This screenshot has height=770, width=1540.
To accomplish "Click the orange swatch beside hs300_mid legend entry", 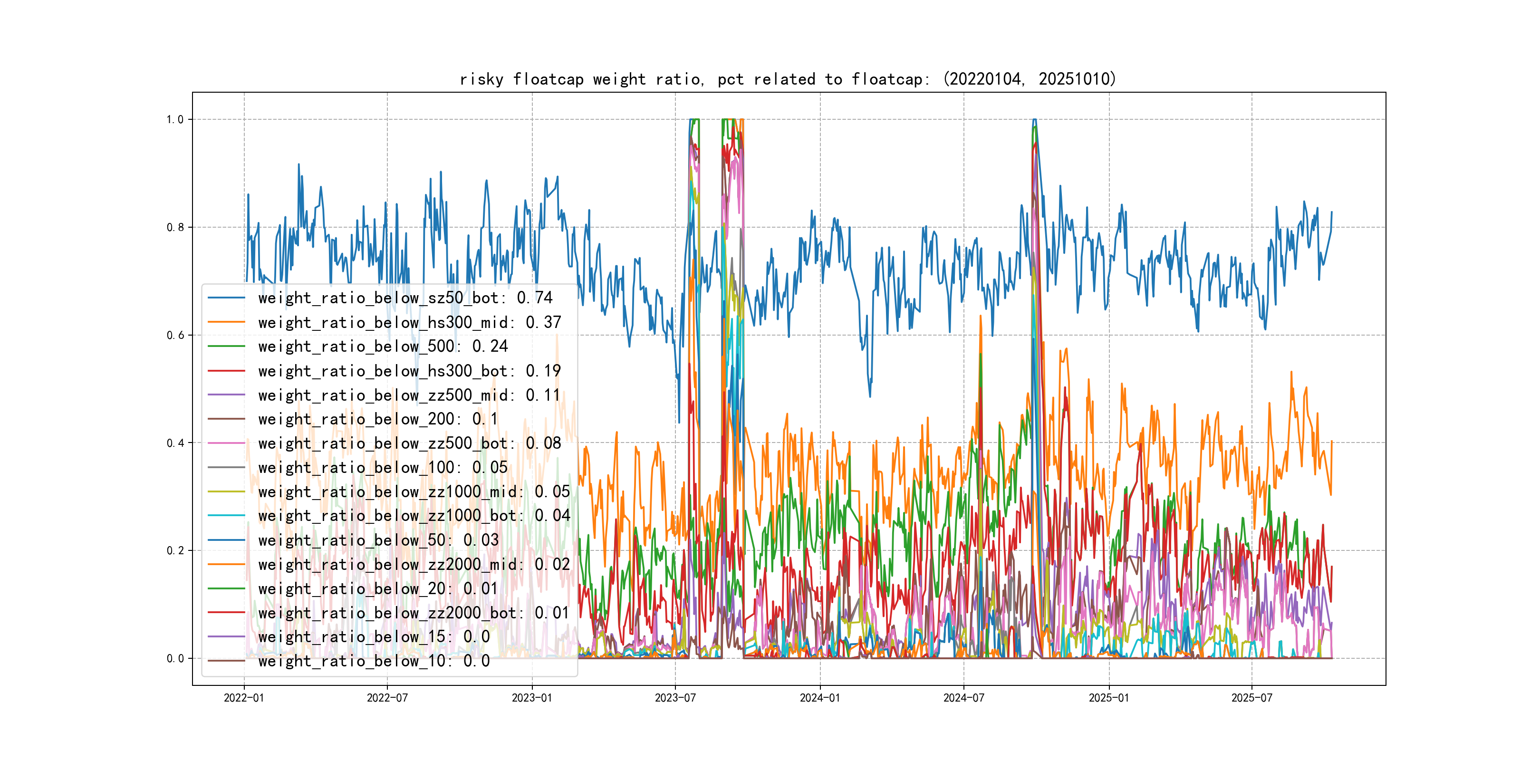I will click(226, 322).
